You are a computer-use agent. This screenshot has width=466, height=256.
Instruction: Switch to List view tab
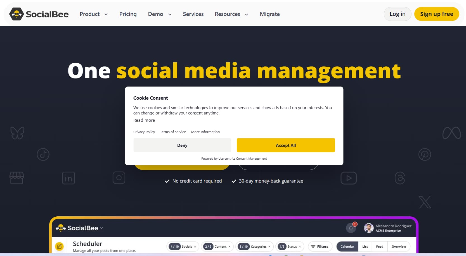click(x=365, y=247)
